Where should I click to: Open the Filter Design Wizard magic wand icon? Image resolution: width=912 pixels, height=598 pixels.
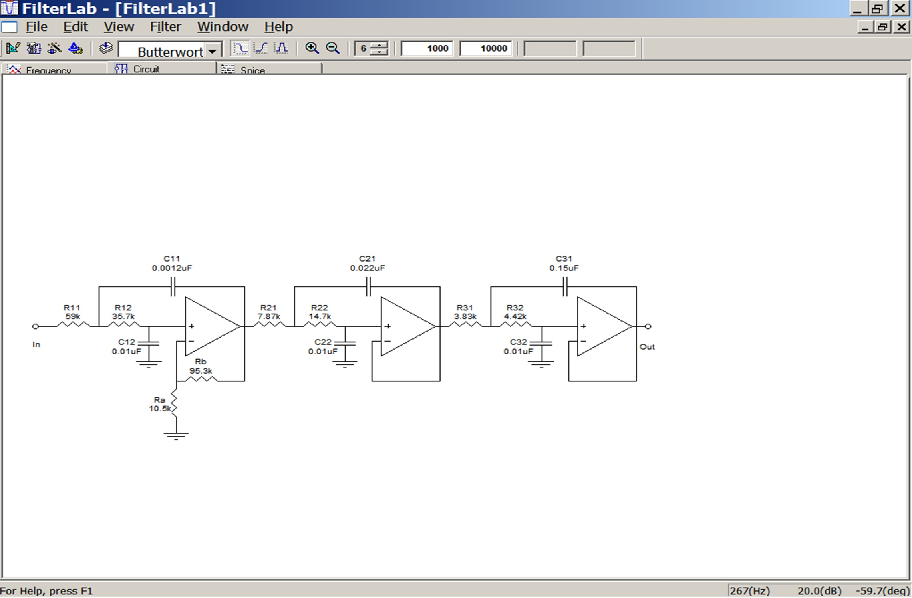tap(55, 48)
